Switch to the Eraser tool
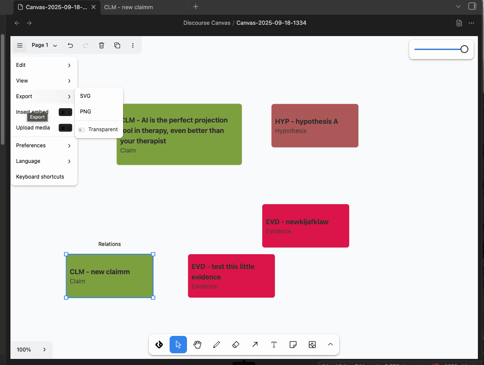 pos(236,344)
